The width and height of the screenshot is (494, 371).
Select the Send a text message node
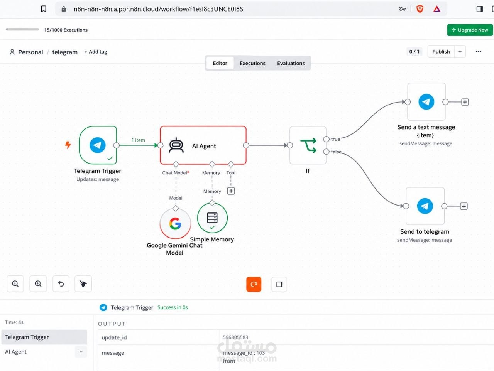pyautogui.click(x=426, y=102)
